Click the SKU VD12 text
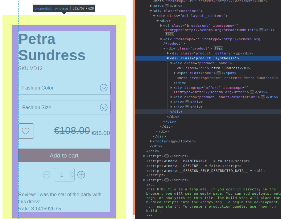The width and height of the screenshot is (281, 219). (x=31, y=68)
